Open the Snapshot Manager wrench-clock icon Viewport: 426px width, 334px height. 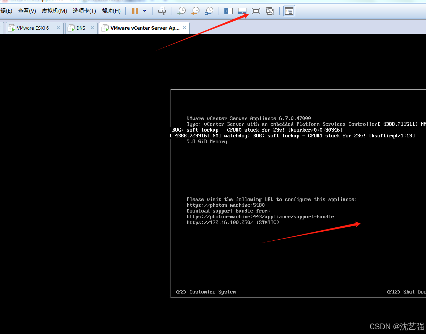[x=209, y=11]
